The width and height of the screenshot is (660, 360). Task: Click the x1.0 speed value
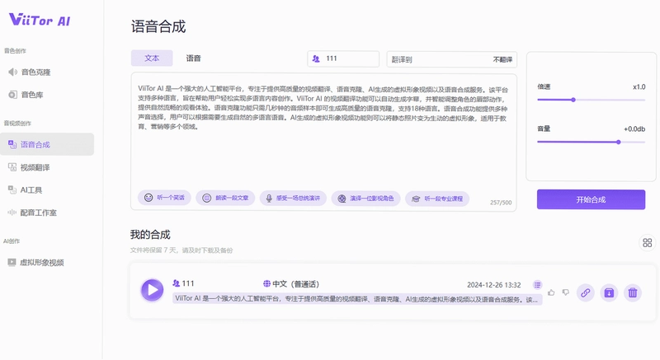639,87
